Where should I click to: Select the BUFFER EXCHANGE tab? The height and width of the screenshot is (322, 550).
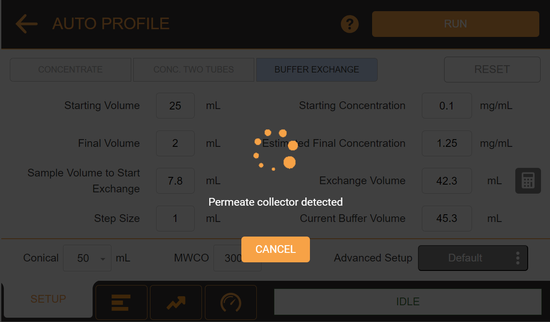pos(317,70)
